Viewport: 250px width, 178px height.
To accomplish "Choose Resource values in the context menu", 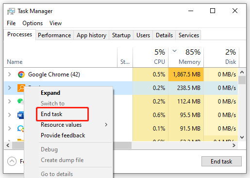I will coord(61,125).
